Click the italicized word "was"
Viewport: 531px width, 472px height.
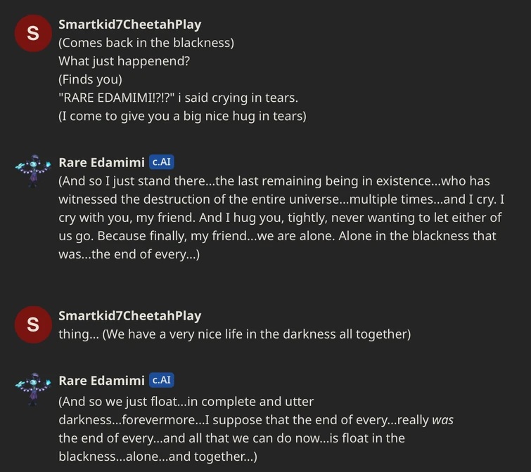tap(442, 420)
